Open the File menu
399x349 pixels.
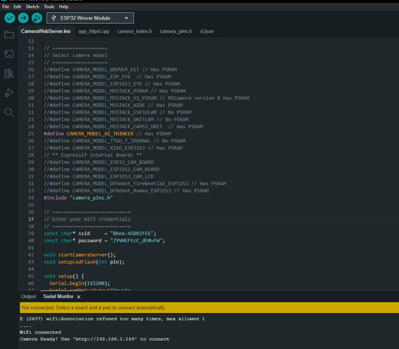6,7
